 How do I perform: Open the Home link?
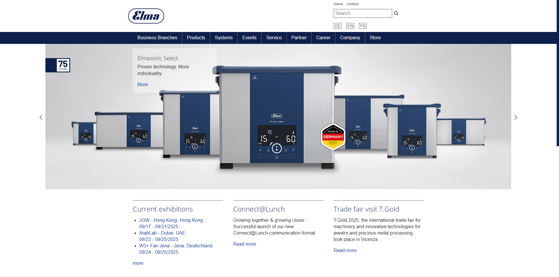tap(338, 4)
